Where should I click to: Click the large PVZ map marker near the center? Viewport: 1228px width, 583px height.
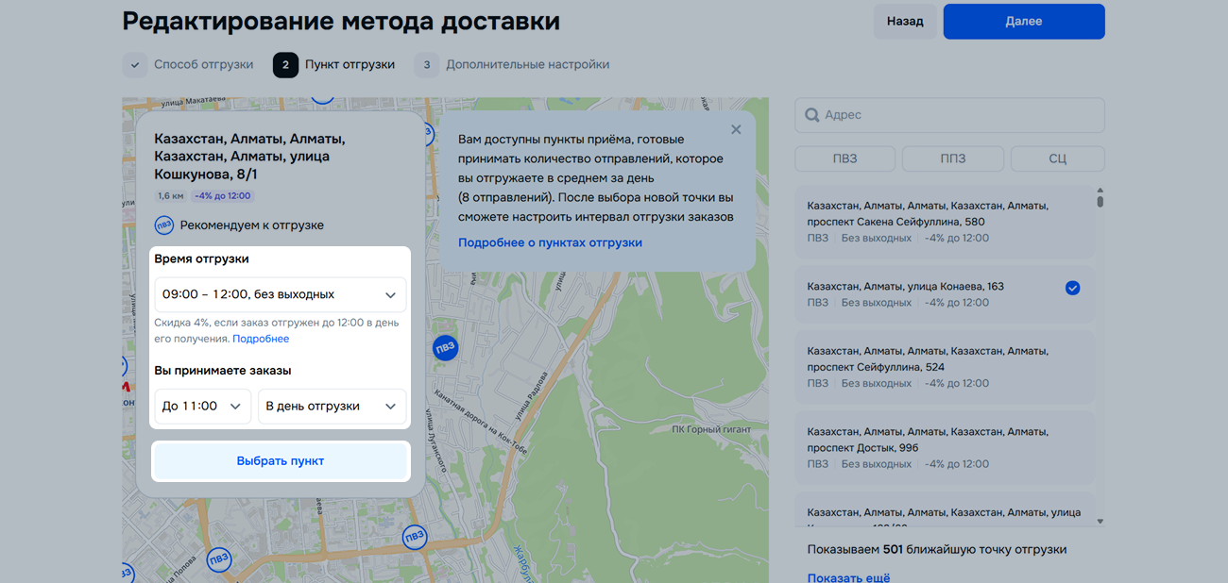445,347
